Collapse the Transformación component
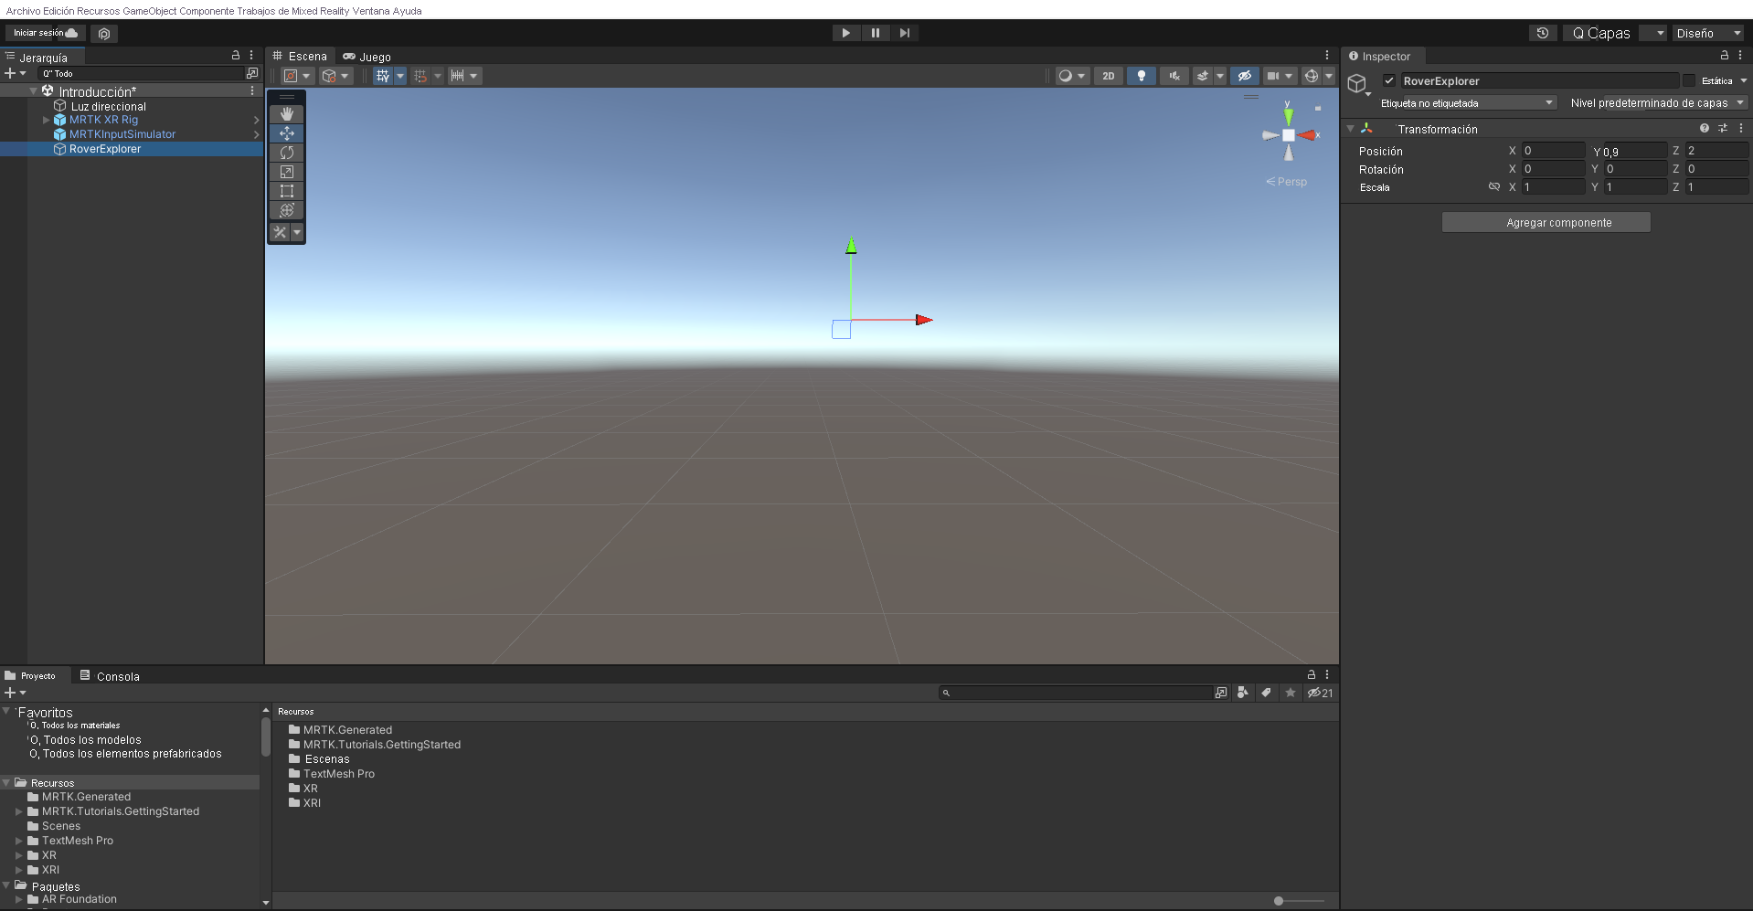 point(1351,129)
